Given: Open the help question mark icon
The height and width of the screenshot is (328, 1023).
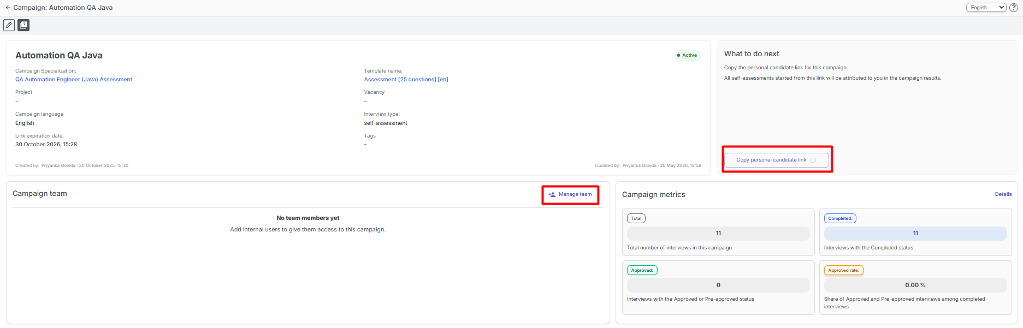Looking at the screenshot, I should click(x=1014, y=8).
